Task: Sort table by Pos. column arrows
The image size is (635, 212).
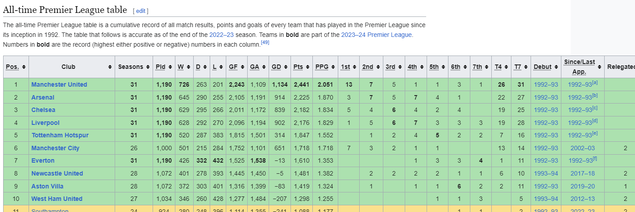Action: pos(24,67)
